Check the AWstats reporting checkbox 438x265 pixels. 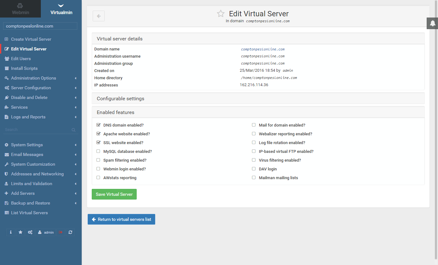tap(98, 178)
